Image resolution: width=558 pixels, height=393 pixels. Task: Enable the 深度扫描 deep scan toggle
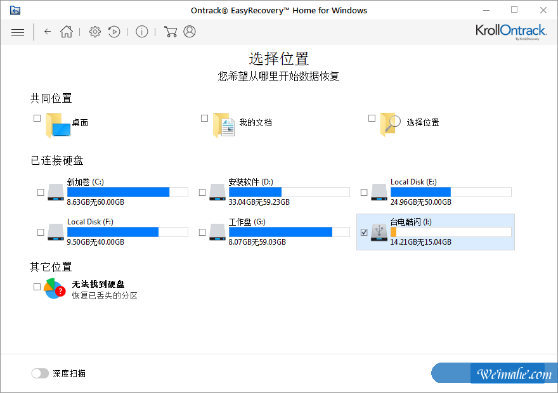(40, 373)
